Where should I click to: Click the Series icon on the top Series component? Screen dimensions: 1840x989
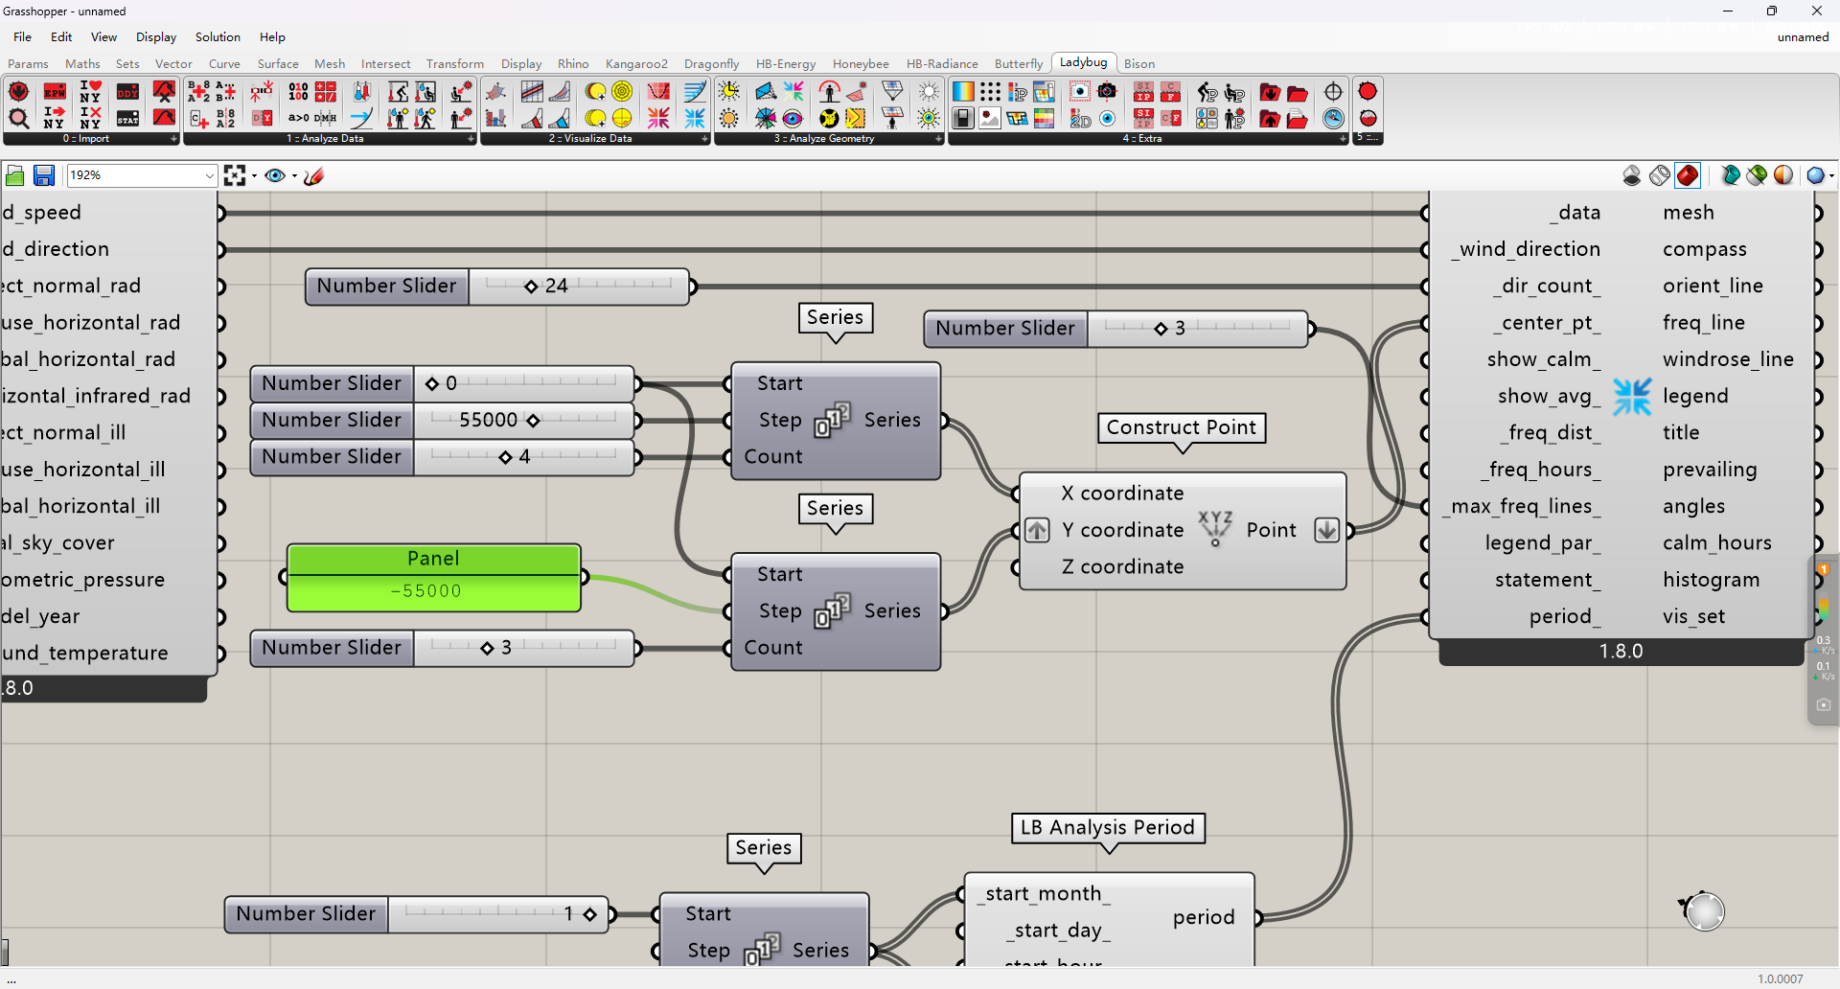(x=831, y=420)
